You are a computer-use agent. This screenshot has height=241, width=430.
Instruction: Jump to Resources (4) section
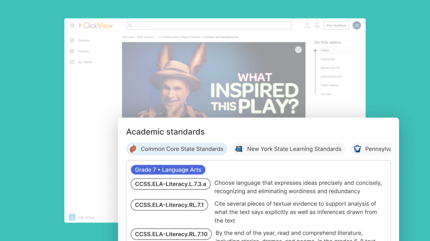(x=330, y=68)
